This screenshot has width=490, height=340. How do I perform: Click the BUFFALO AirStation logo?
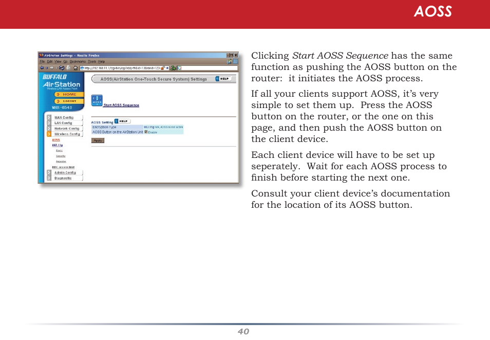point(61,82)
